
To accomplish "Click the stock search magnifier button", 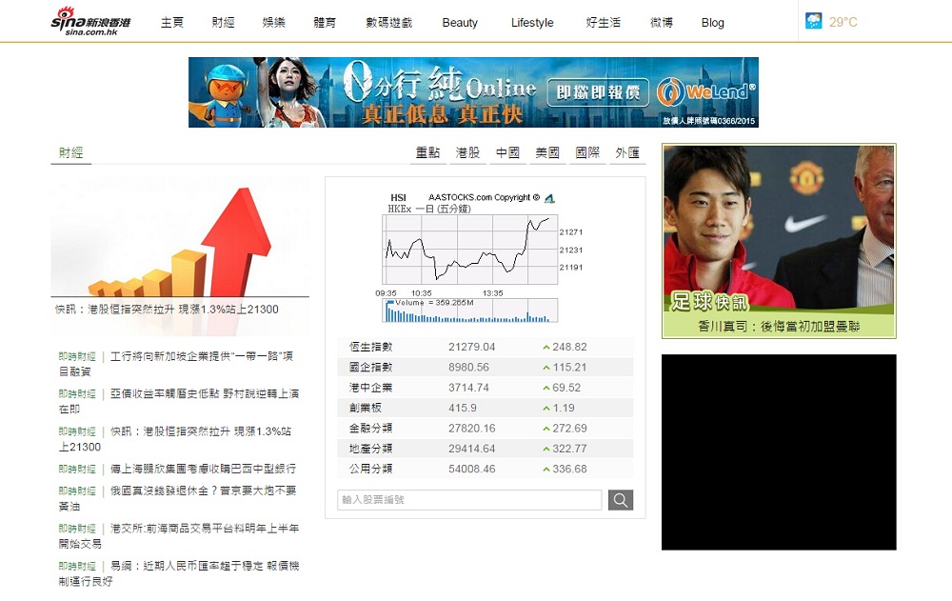I will click(x=621, y=499).
